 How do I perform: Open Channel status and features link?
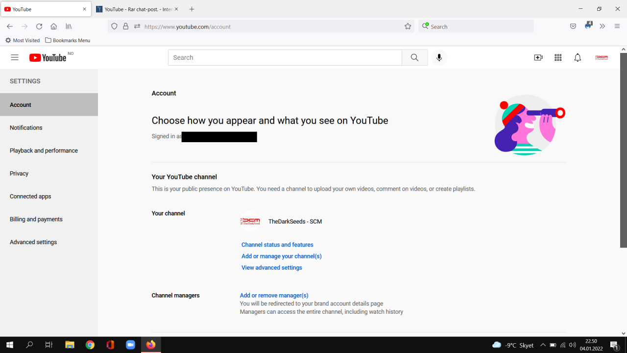pyautogui.click(x=277, y=245)
